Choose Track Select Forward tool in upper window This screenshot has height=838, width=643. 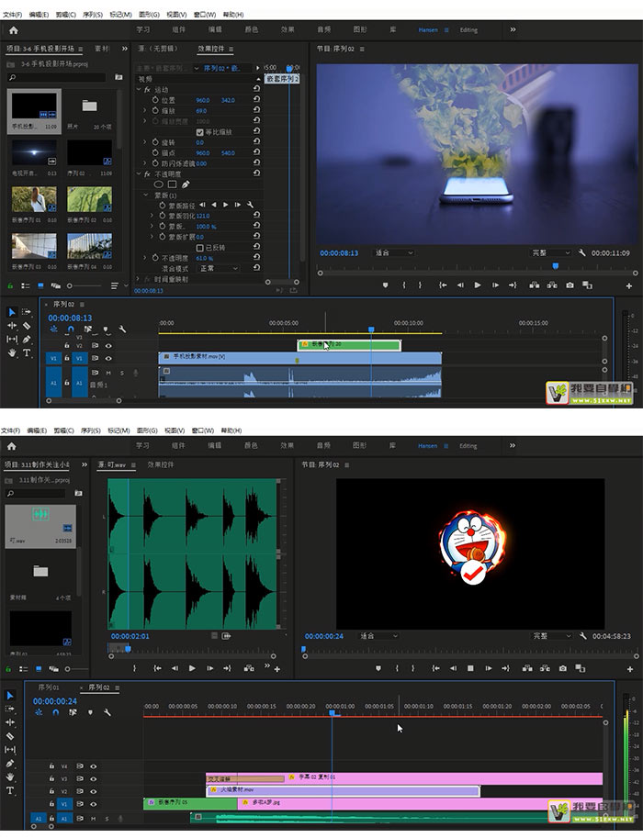point(27,311)
